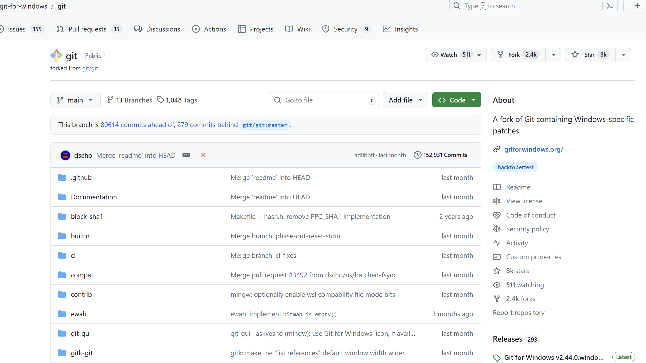
Task: Expand the main branch selector
Action: click(x=75, y=100)
